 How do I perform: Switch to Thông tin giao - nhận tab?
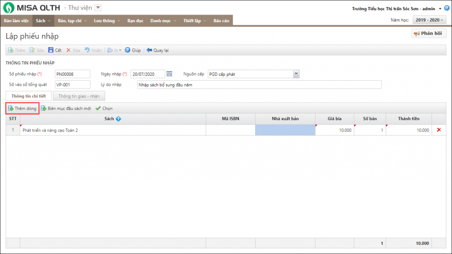79,96
